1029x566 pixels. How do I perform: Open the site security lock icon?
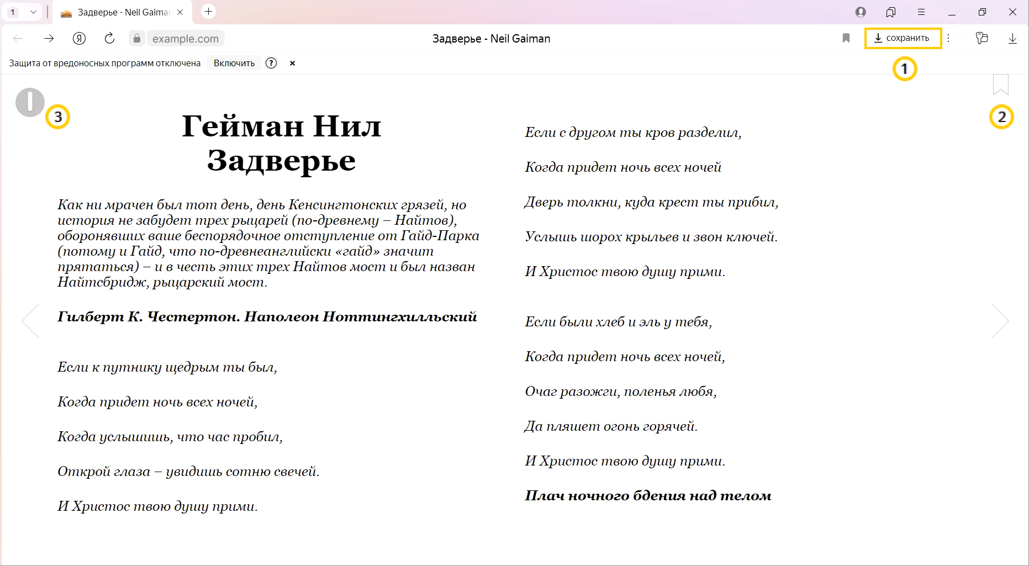point(137,38)
